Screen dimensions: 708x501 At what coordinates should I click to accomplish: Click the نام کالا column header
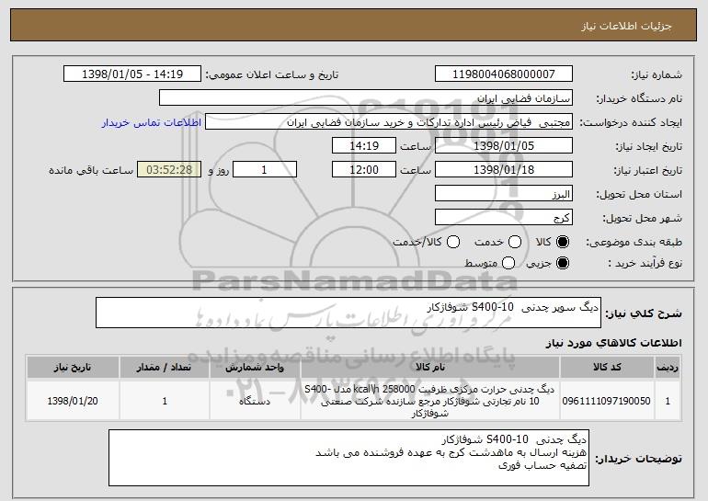(x=430, y=368)
